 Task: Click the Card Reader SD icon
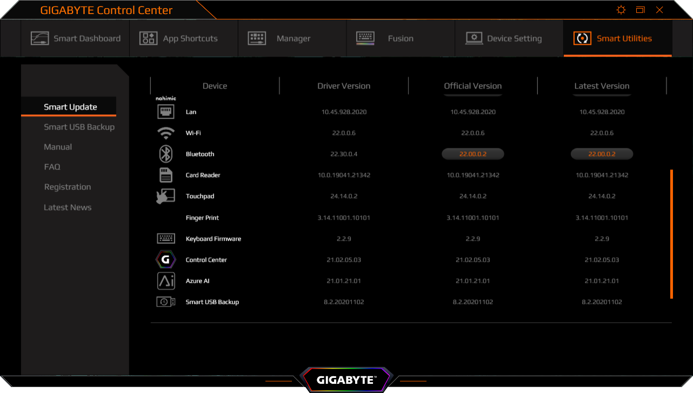pos(165,175)
